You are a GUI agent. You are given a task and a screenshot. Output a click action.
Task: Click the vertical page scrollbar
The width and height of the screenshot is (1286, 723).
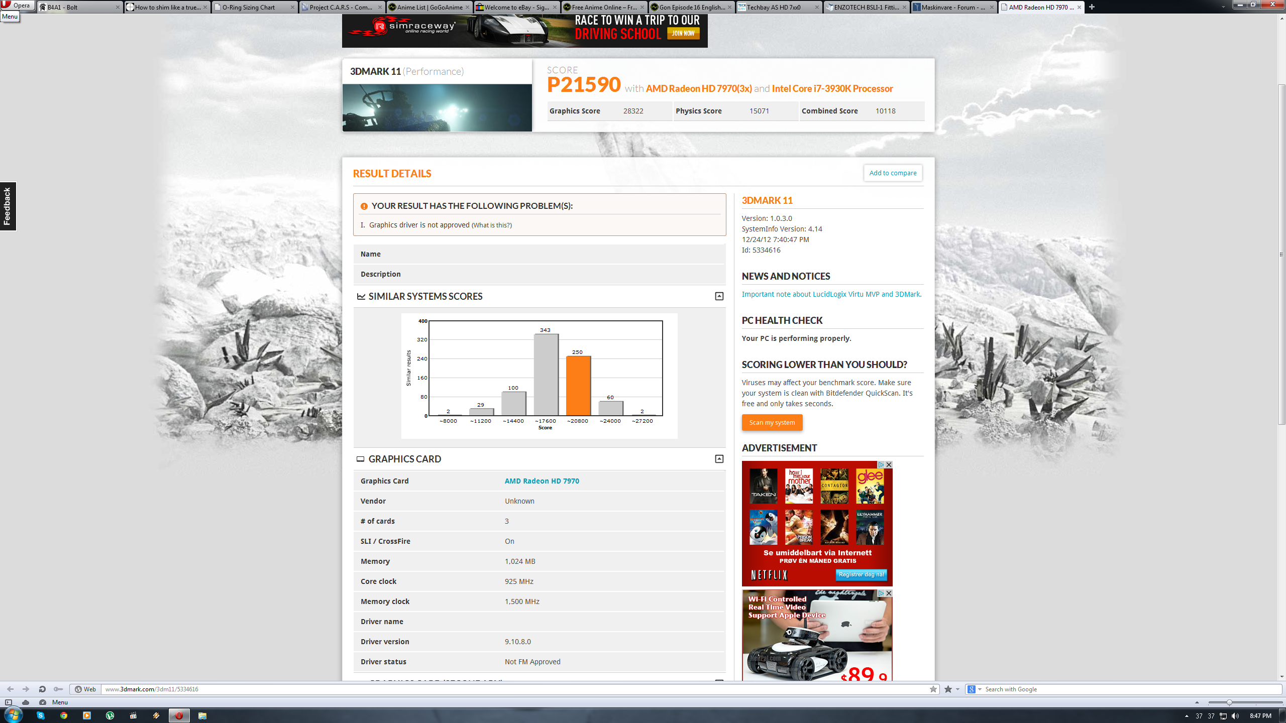[x=1281, y=255]
